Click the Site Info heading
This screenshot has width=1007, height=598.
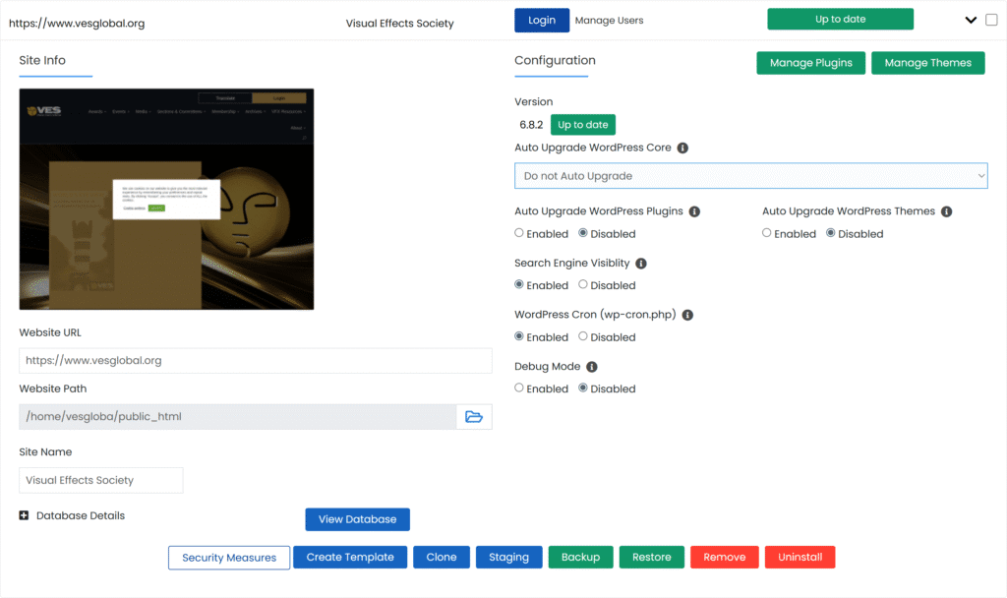point(42,60)
